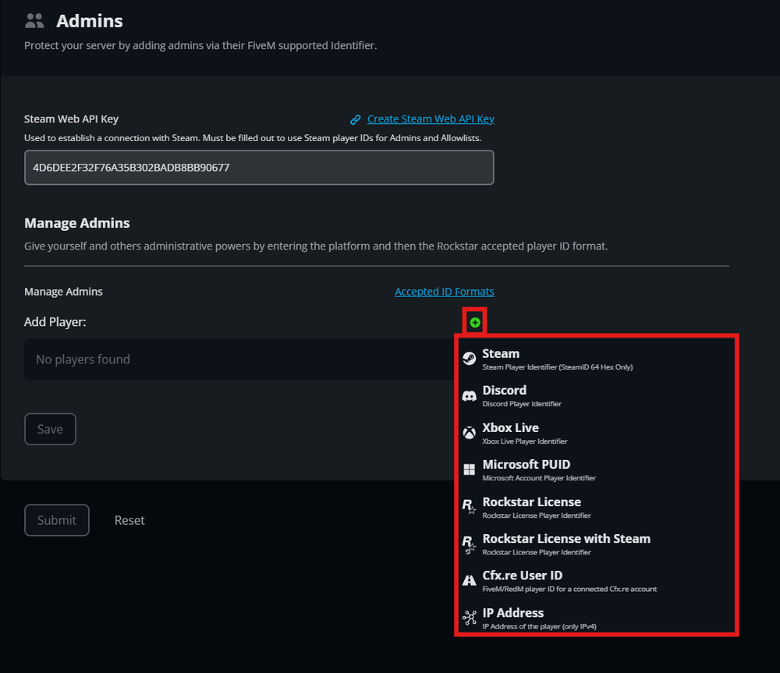Open the Accepted ID Formats link

pyautogui.click(x=444, y=292)
